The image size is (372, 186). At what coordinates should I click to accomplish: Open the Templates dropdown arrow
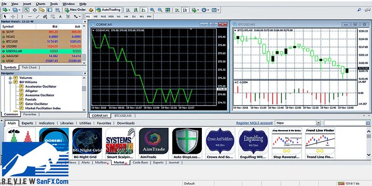coord(218,10)
